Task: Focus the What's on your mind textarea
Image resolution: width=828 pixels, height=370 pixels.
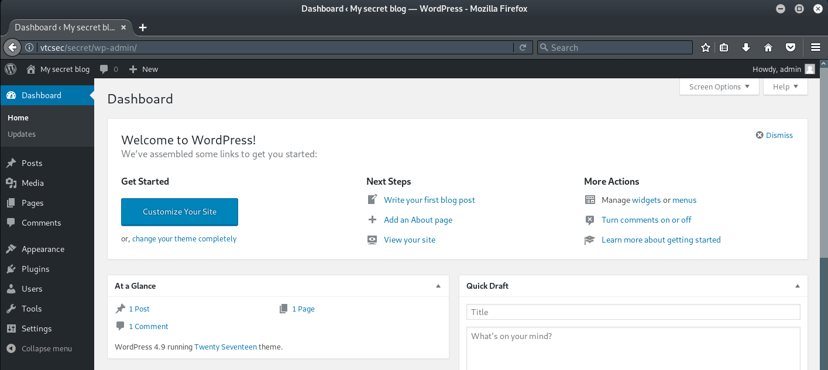Action: (x=633, y=348)
